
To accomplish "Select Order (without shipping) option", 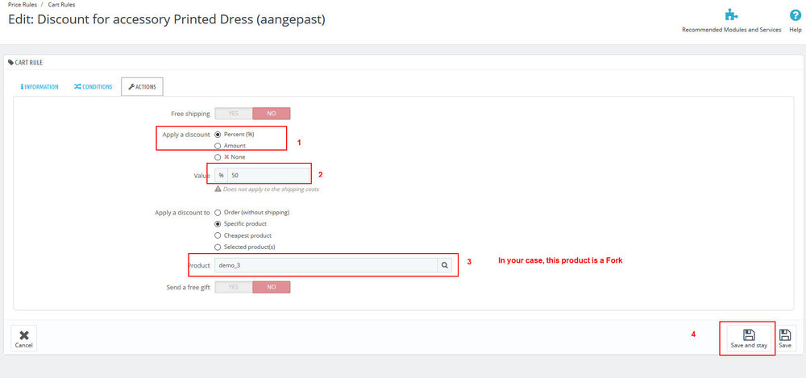I will 218,212.
